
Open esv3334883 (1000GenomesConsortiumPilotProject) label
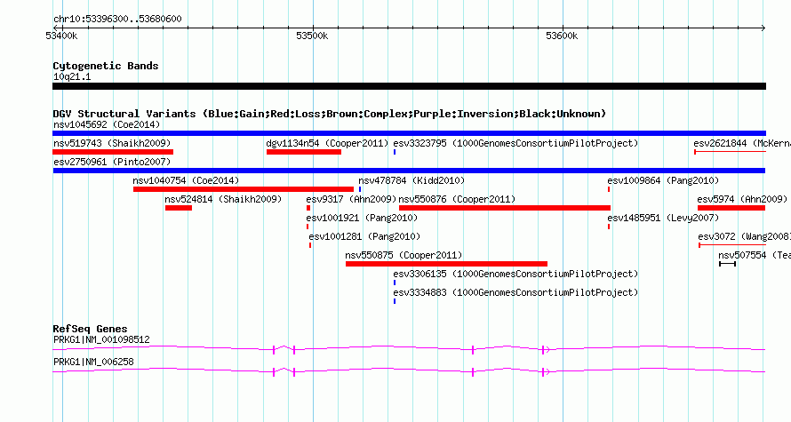pyautogui.click(x=515, y=292)
